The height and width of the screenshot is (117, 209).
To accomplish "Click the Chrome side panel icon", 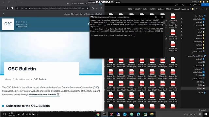I will (x=12, y=8).
